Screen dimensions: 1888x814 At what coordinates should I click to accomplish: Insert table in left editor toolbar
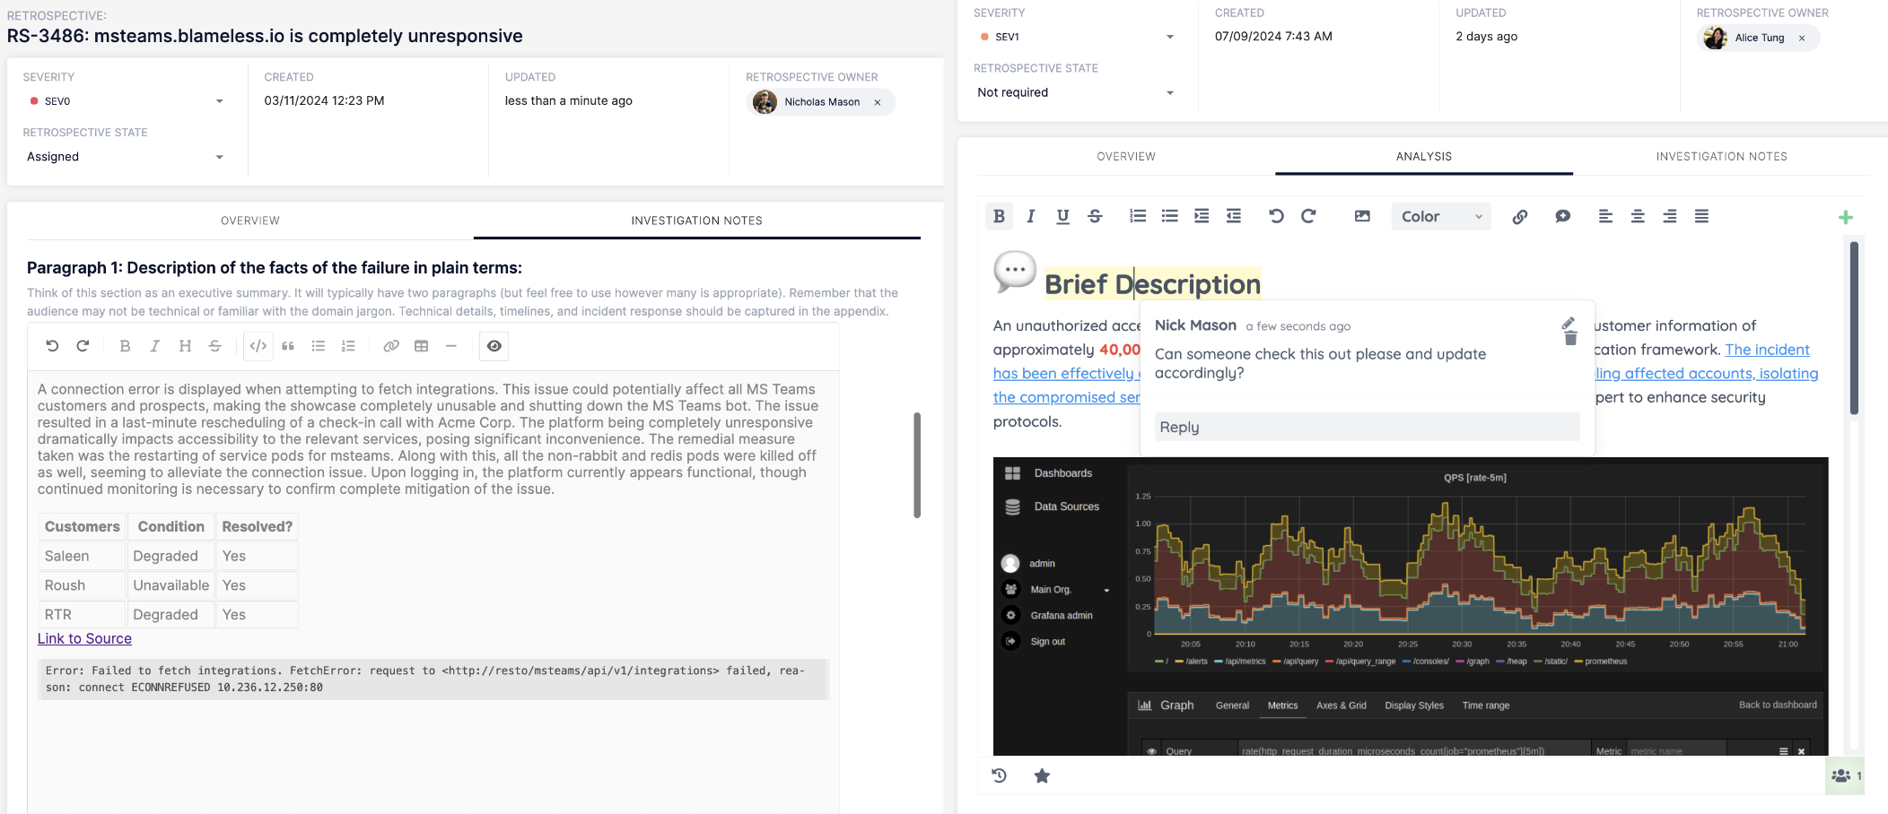(421, 346)
